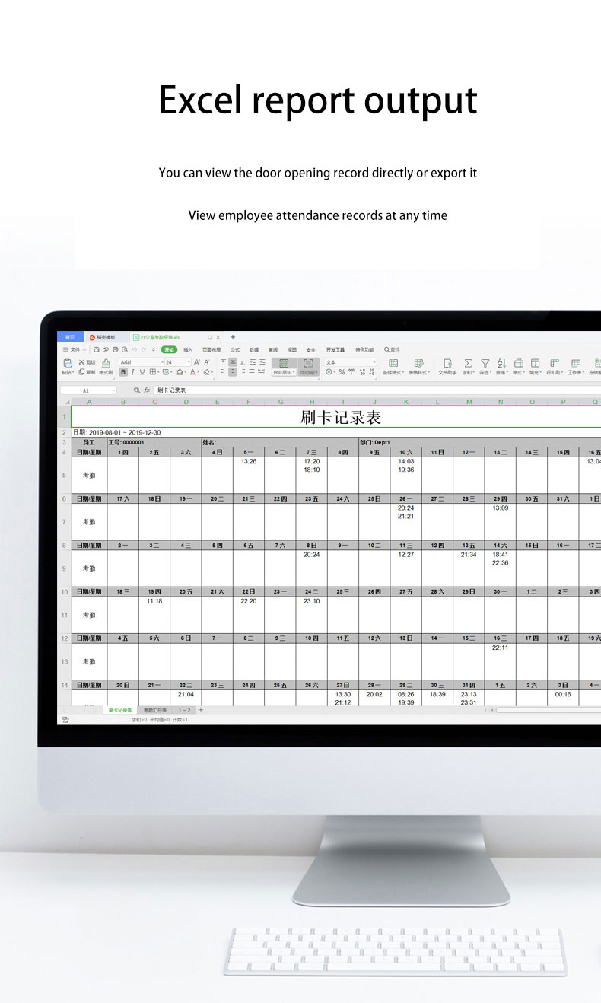Click the formula bar containing 刷卡记录表
The width and height of the screenshot is (601, 1003).
(377, 390)
